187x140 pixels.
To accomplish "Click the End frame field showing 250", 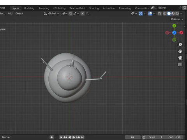I will pos(174,137).
